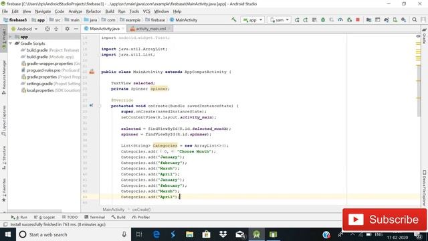This screenshot has height=241, width=428.
Task: Click the Search Everywhere magnifier icon
Action: pyautogui.click(x=415, y=20)
